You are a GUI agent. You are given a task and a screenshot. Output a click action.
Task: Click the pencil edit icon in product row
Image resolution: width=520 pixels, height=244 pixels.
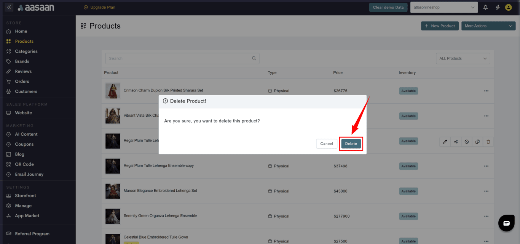(x=445, y=142)
